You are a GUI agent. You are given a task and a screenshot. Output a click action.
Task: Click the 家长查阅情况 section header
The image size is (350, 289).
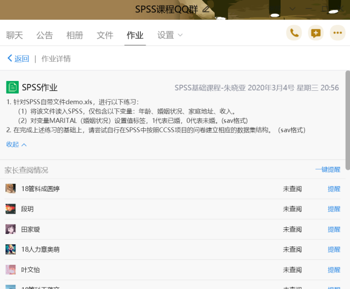[x=26, y=170]
